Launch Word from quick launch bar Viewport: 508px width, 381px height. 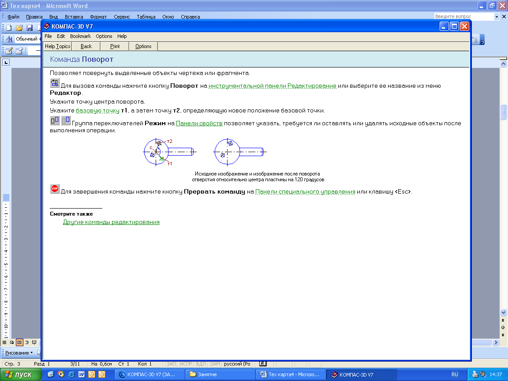pos(82,374)
